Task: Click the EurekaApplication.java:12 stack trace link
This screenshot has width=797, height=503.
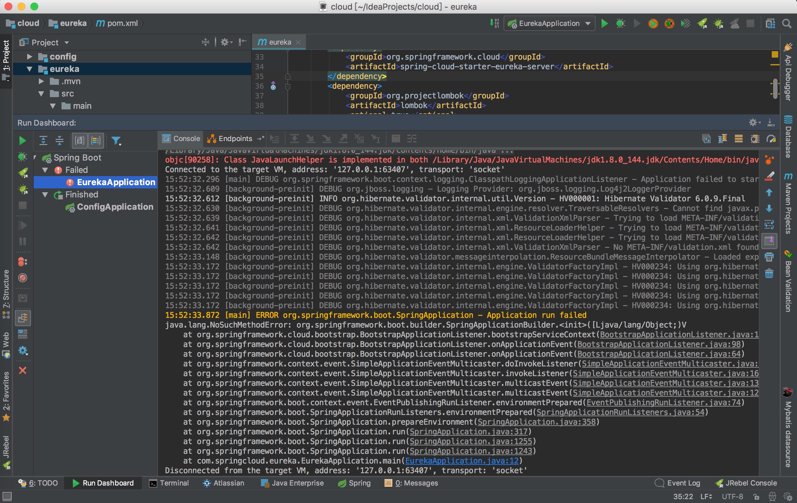Action: (462, 461)
